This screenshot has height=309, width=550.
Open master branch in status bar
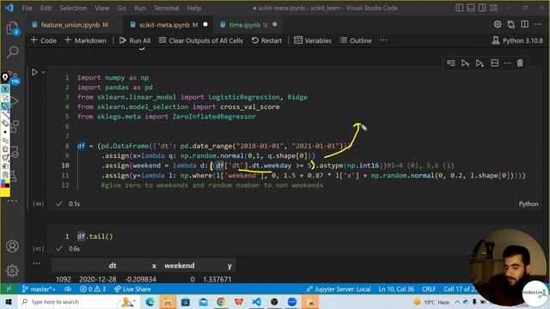[x=39, y=289]
